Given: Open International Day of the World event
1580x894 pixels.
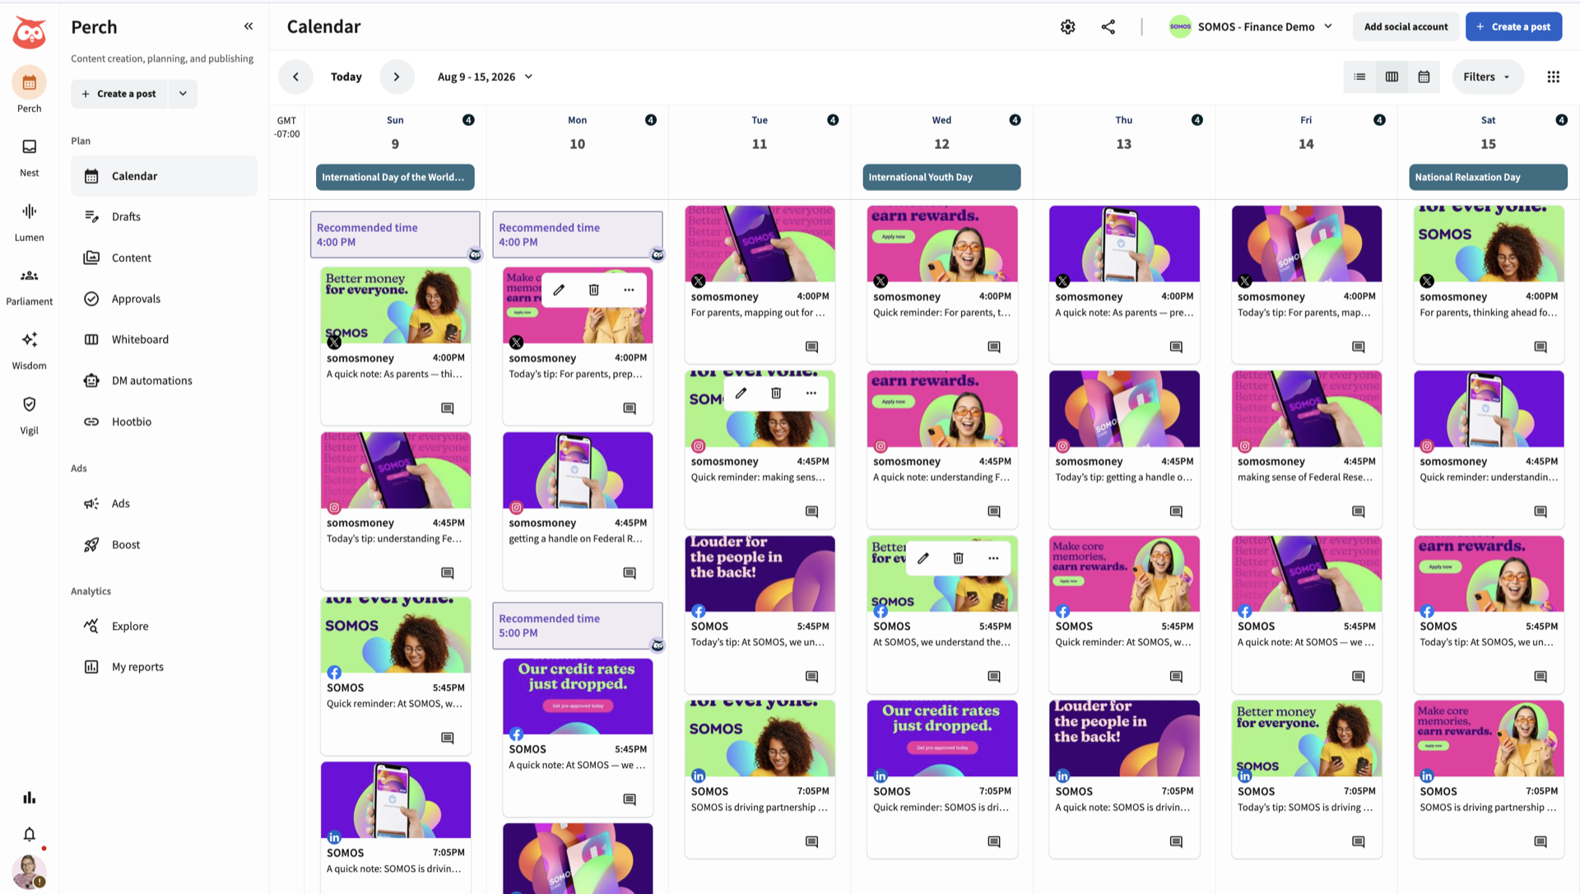Looking at the screenshot, I should (395, 177).
